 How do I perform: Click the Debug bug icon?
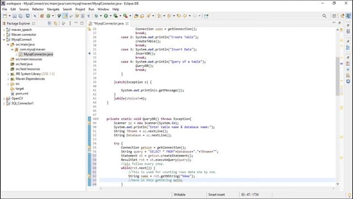[x=96, y=16]
